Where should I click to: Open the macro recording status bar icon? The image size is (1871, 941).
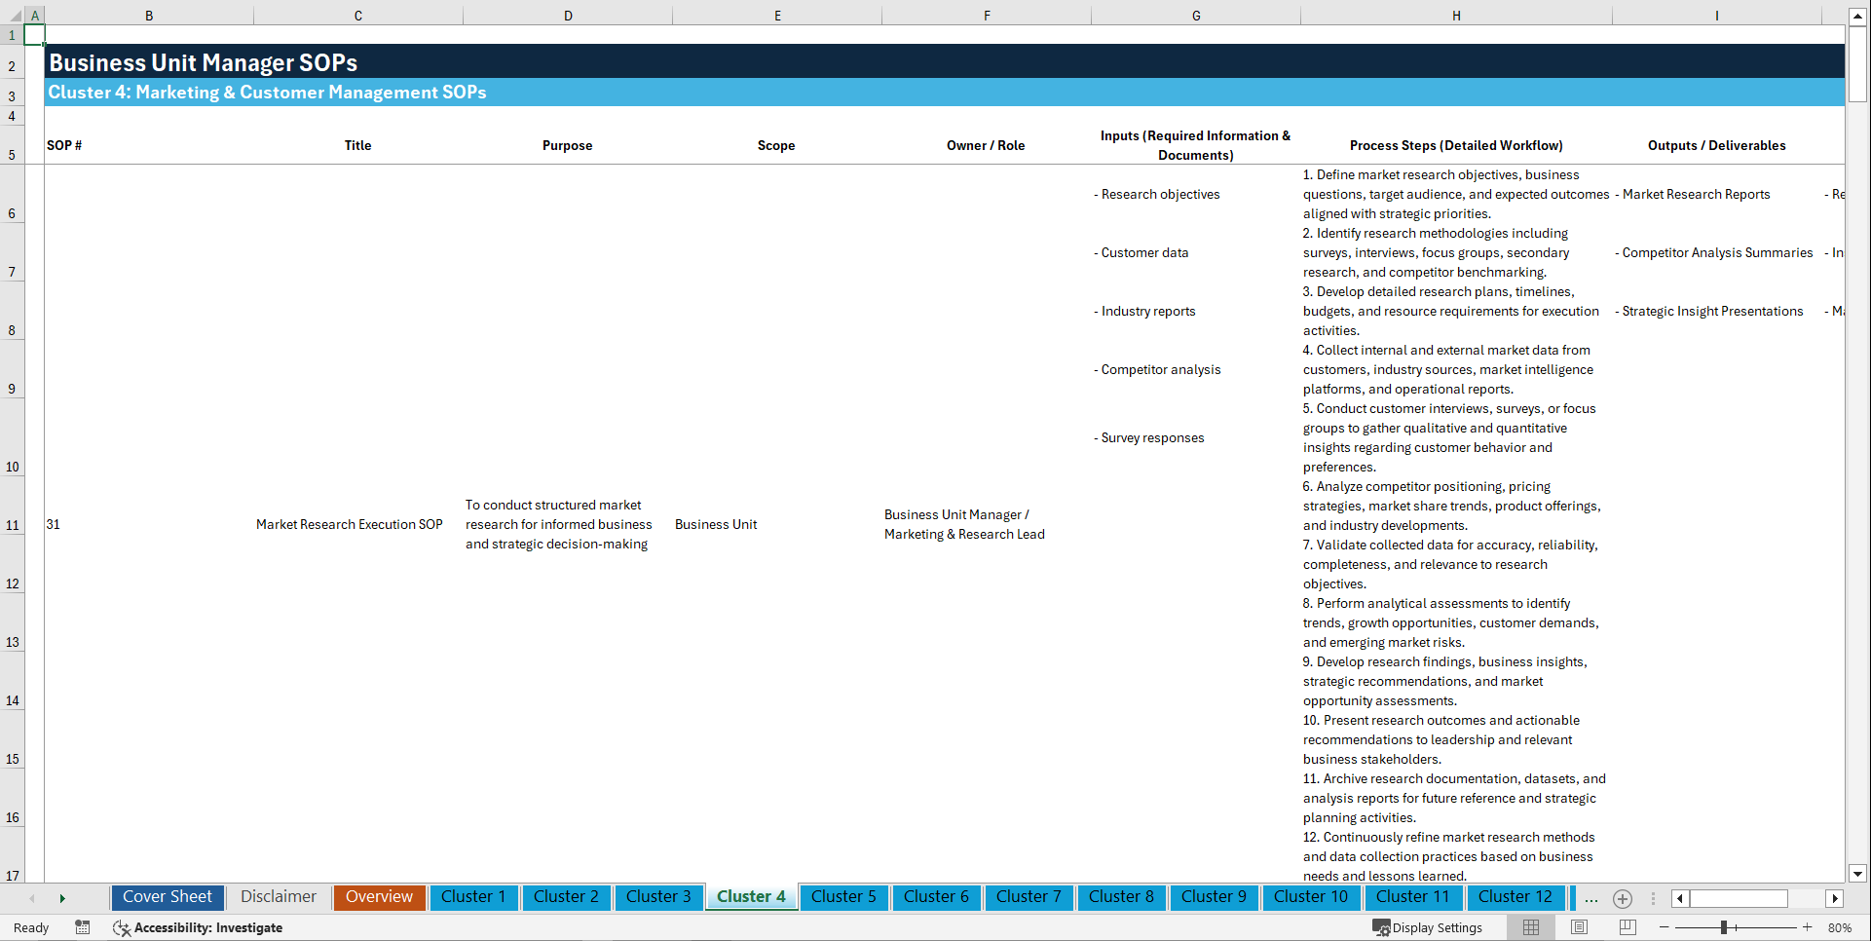click(x=83, y=927)
